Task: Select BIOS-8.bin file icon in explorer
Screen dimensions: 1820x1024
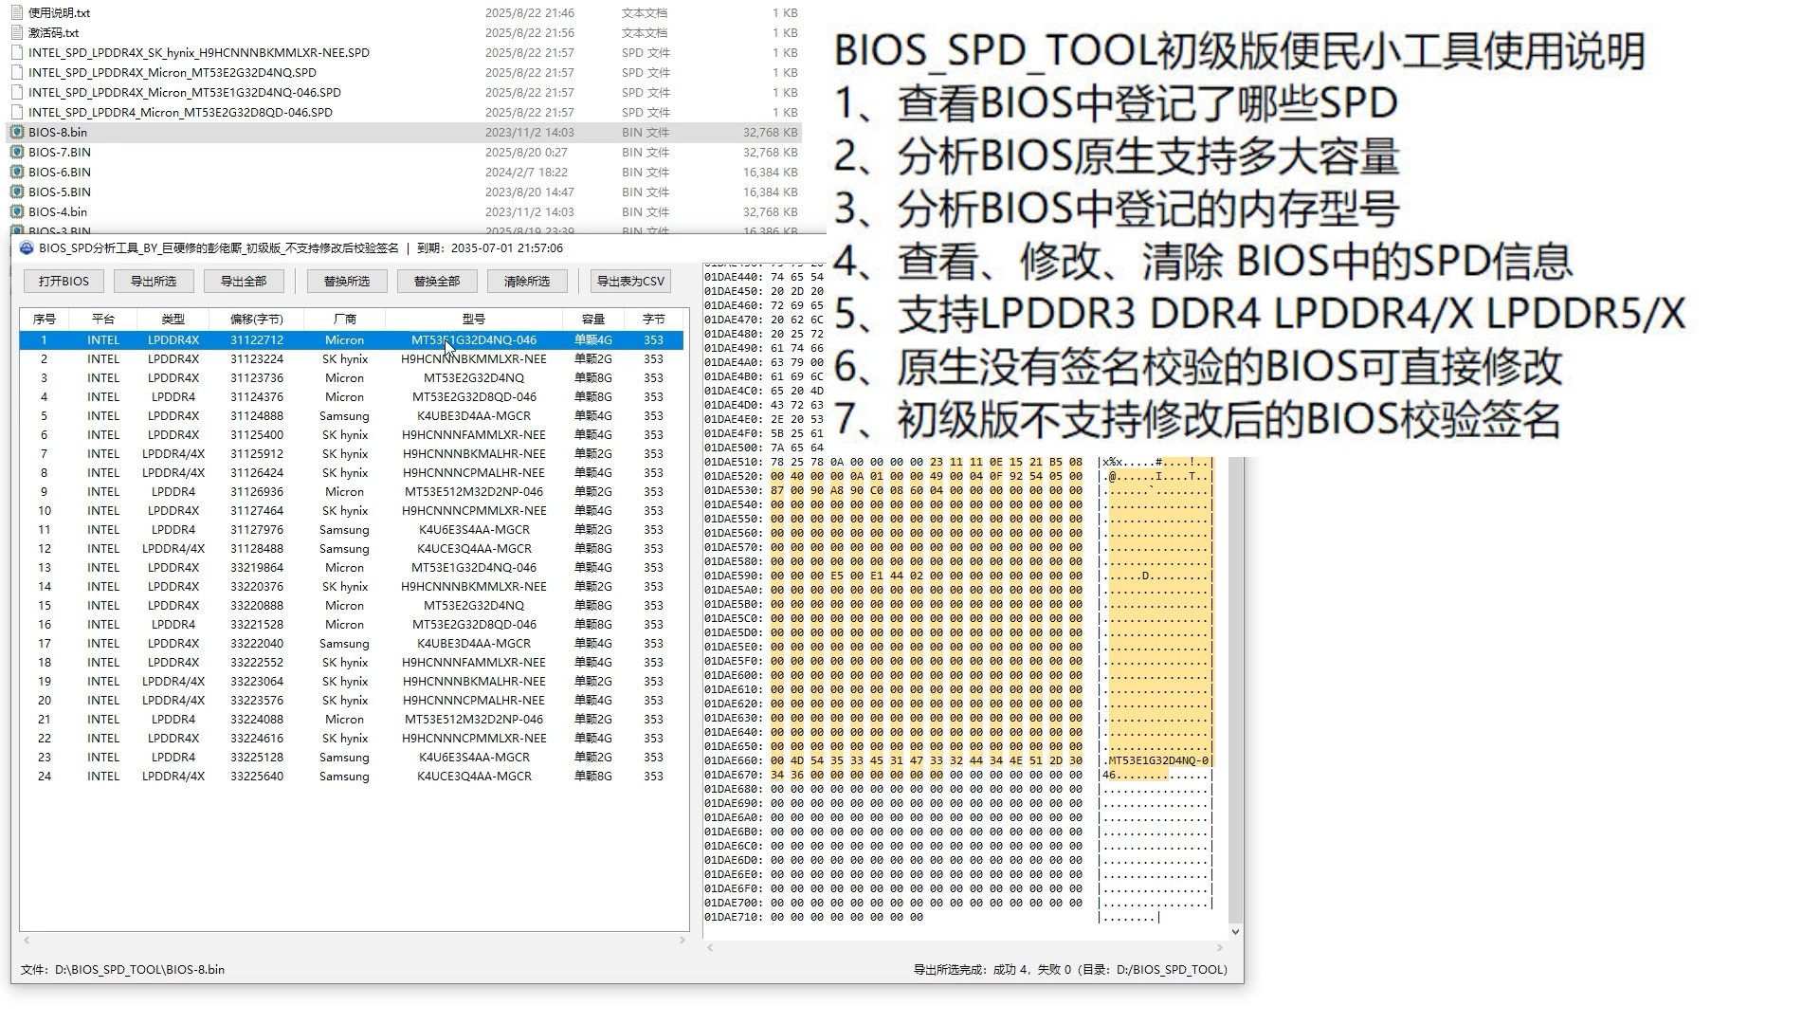Action: pos(17,133)
